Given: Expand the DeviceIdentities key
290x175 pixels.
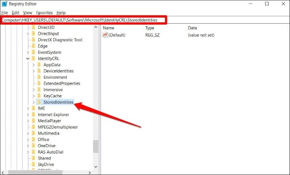Looking at the screenshot, I should 34,71.
